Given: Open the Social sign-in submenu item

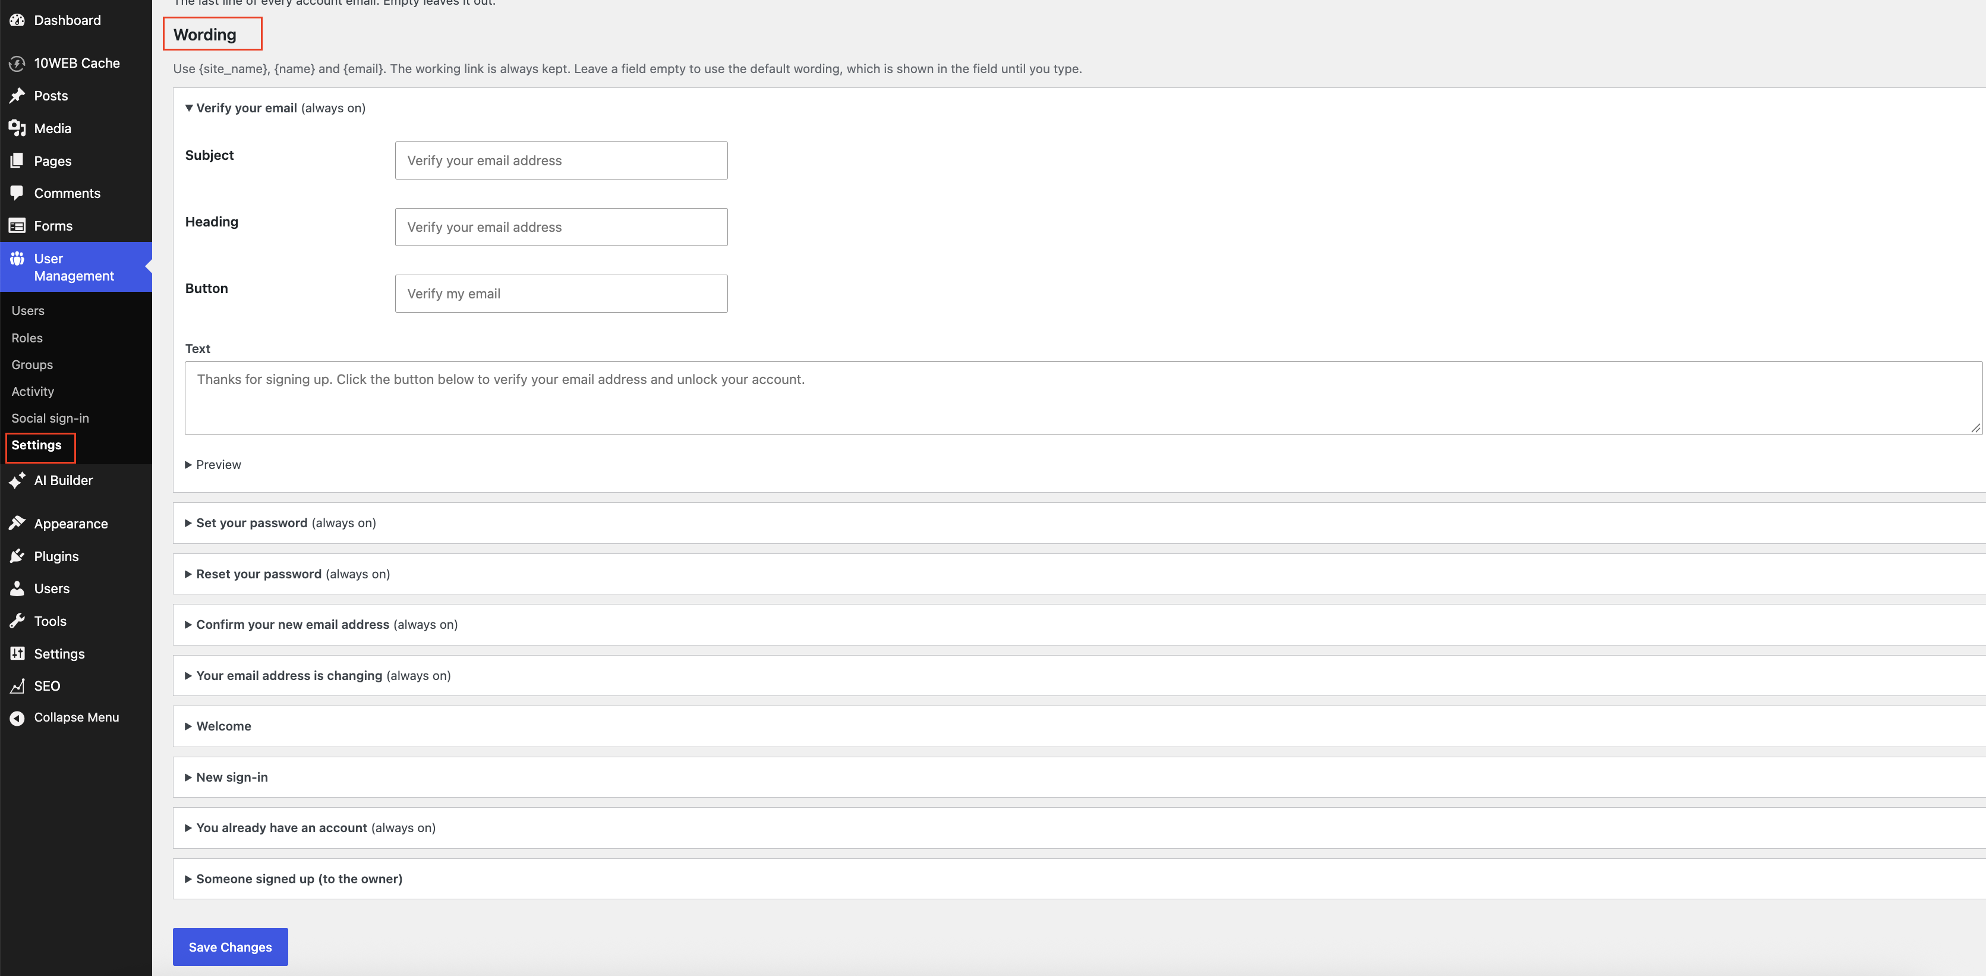Looking at the screenshot, I should [50, 418].
